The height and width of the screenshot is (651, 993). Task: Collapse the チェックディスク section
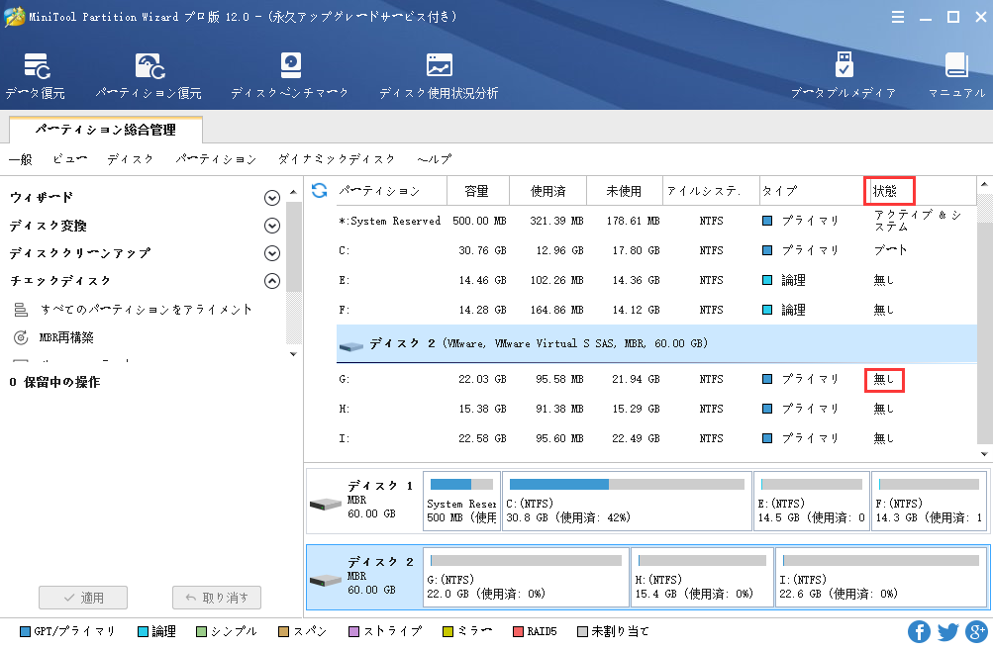273,280
